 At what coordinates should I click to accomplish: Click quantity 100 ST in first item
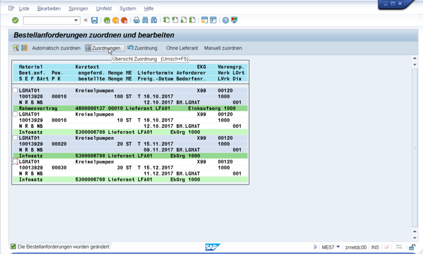(123, 96)
